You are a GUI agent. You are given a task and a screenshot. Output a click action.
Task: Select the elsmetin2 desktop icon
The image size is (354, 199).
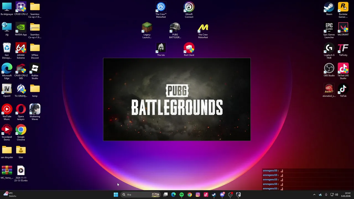[329, 90]
